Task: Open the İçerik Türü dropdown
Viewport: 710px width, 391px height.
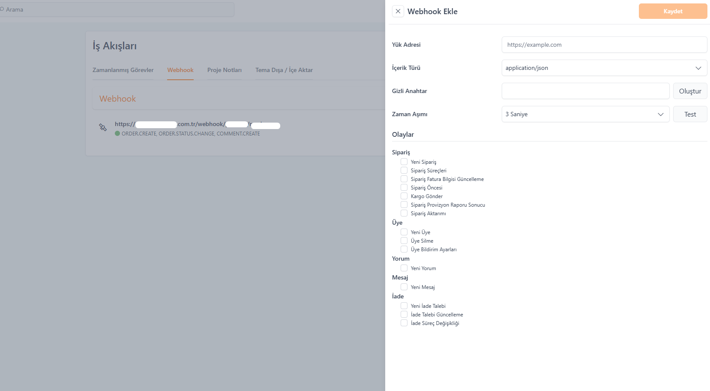Action: (604, 68)
